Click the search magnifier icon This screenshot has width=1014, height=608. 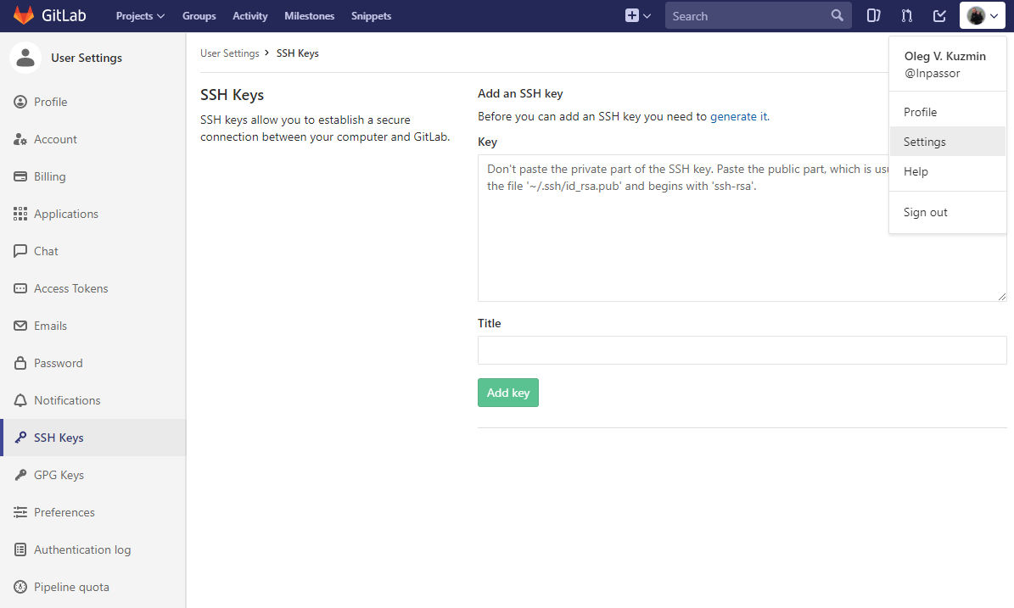coord(837,15)
